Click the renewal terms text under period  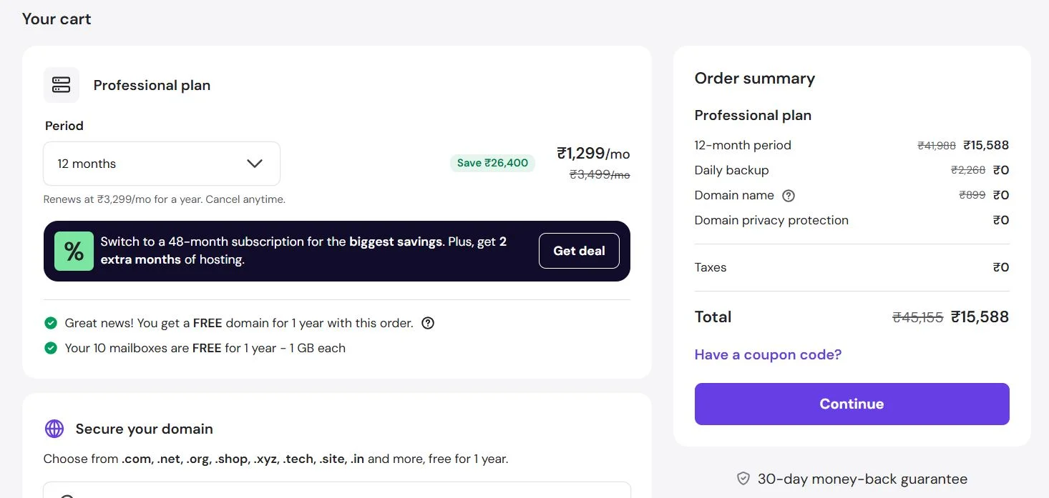pyautogui.click(x=165, y=199)
